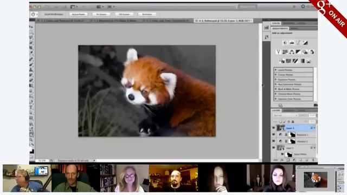Screen dimensions: 347x195
Task: Add a Threshold adjustment layer
Action: [x=295, y=61]
